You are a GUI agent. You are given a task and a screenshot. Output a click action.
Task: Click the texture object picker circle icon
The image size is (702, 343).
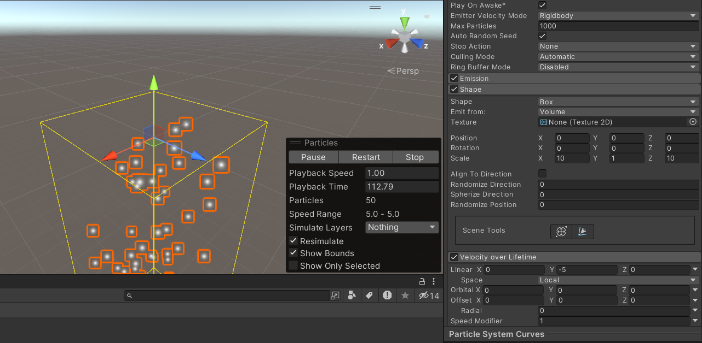pos(693,122)
